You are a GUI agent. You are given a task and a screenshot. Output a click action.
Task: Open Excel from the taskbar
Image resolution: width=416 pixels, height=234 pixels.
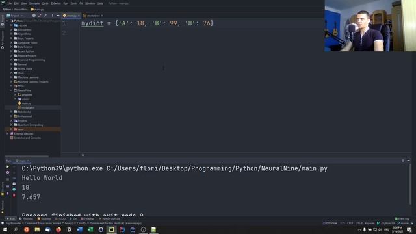point(90,229)
